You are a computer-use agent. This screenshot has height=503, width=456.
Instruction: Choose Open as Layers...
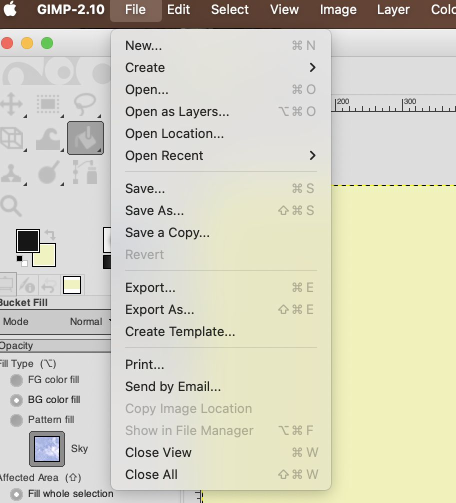[221, 111]
